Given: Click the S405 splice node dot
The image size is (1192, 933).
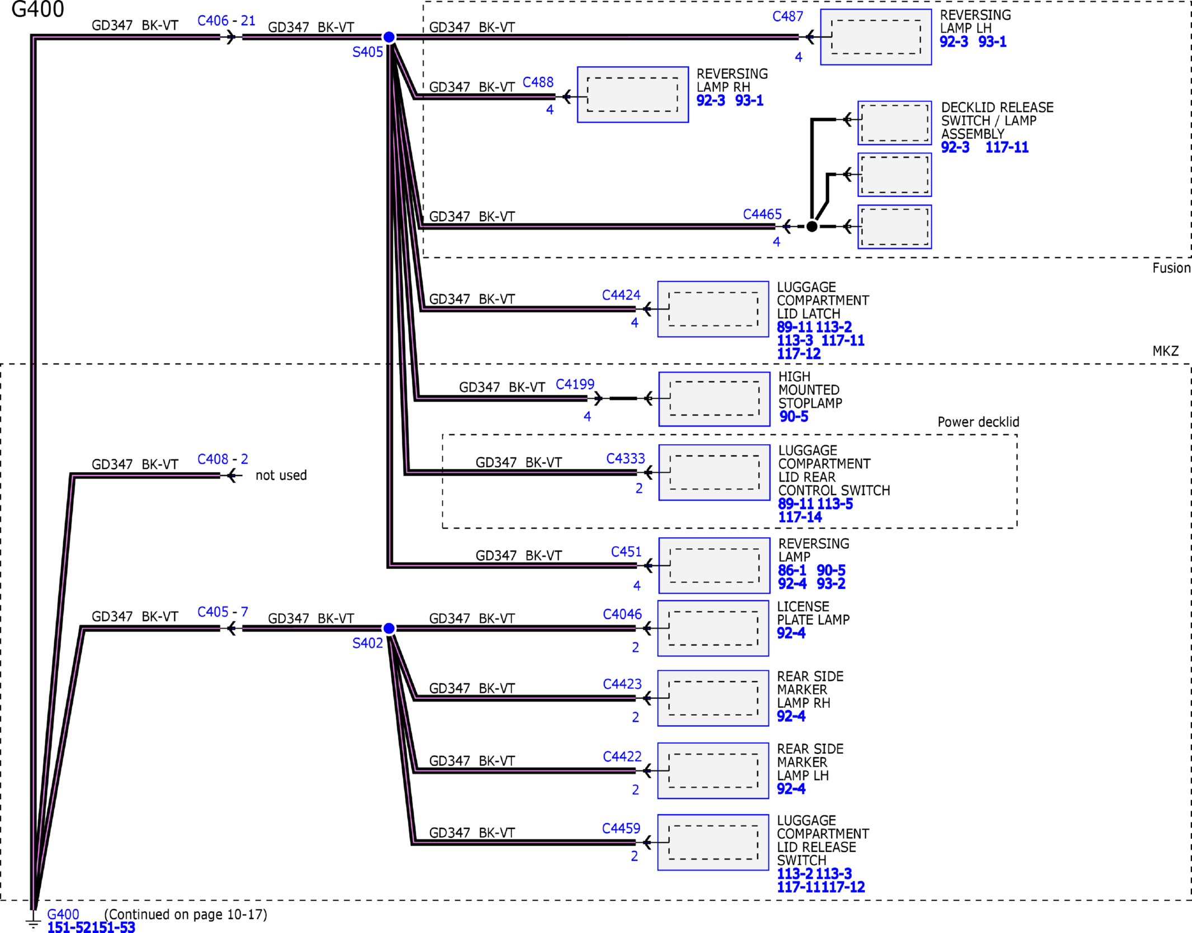Looking at the screenshot, I should [389, 37].
